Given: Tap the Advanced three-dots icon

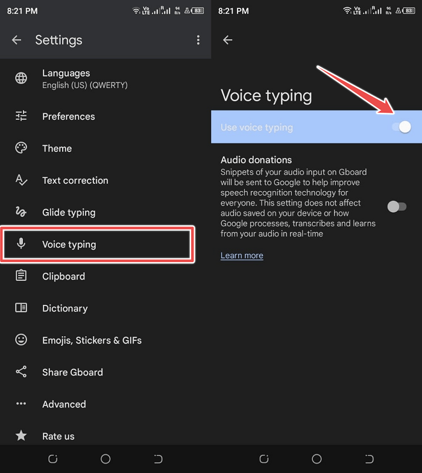Looking at the screenshot, I should pos(21,404).
